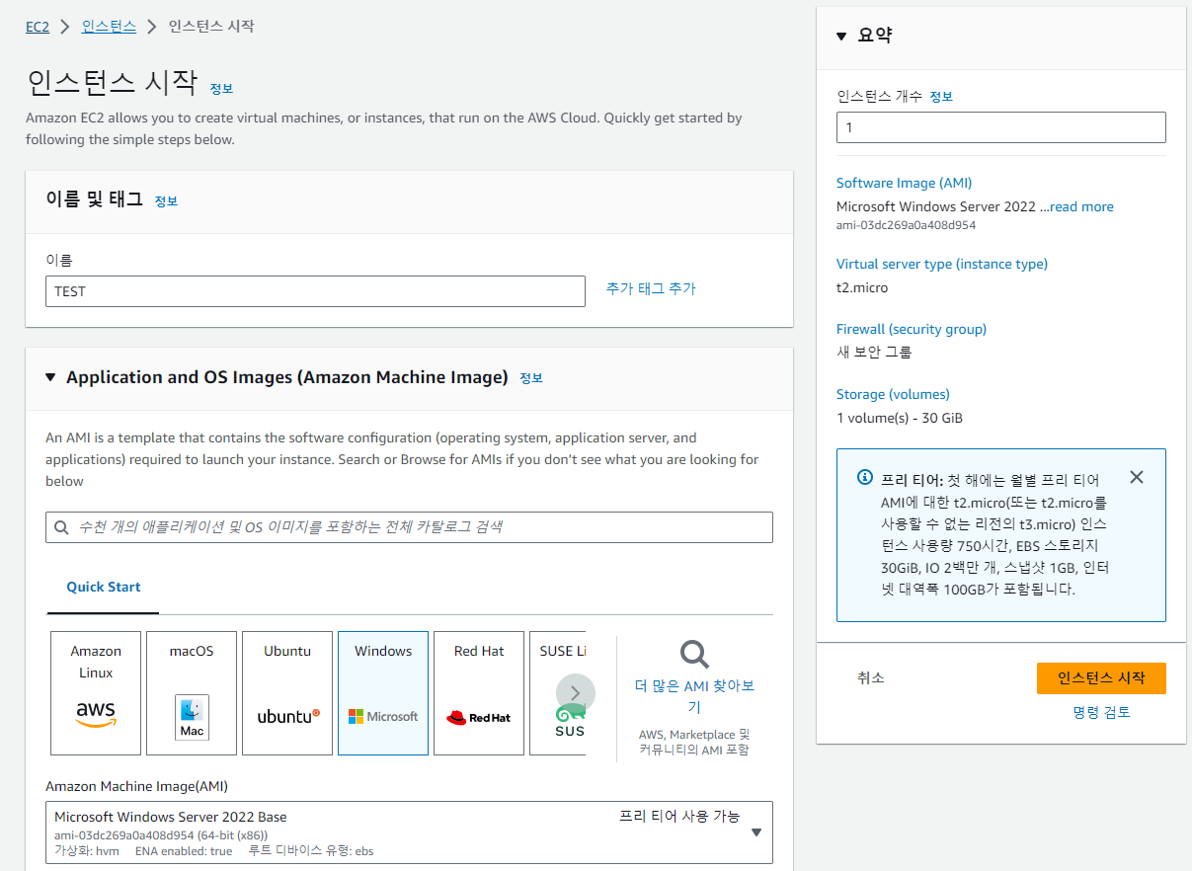Click the search icon in catalog search box

(x=62, y=527)
